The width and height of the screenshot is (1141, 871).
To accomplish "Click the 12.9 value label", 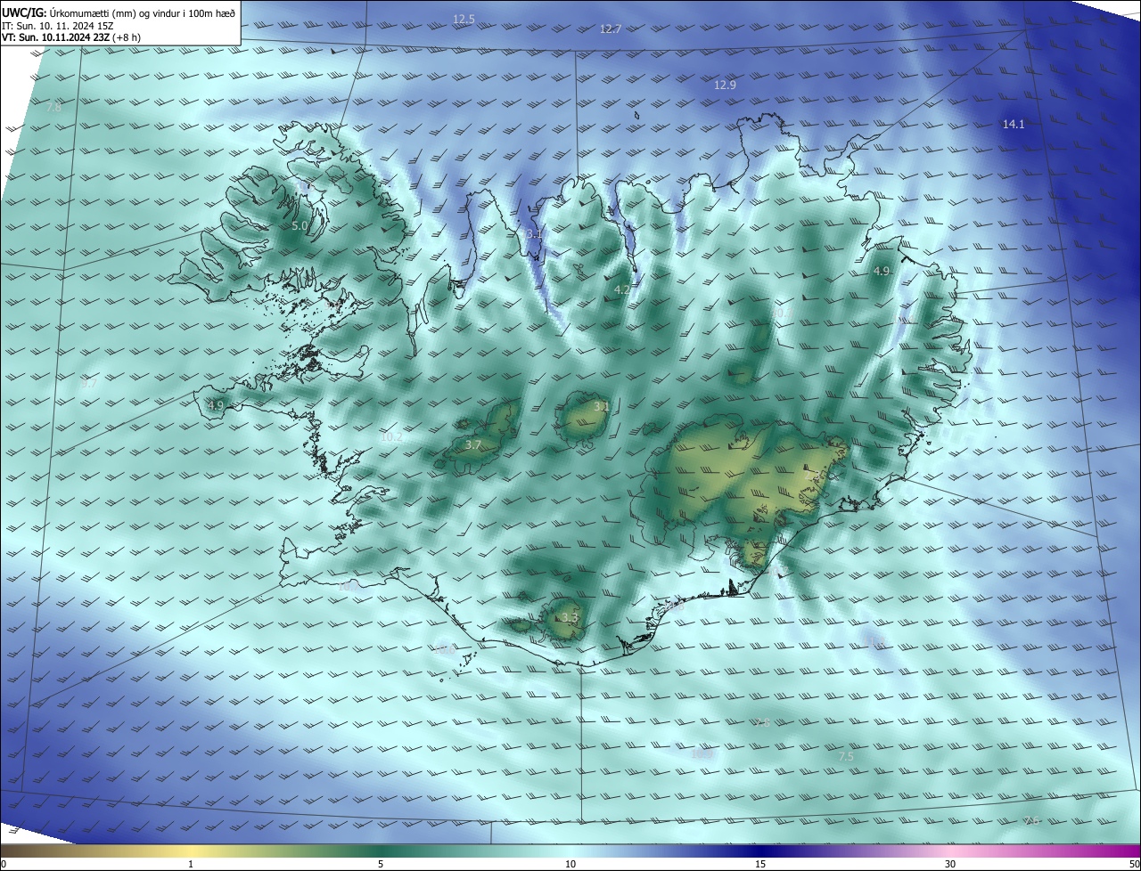I will coord(725,85).
